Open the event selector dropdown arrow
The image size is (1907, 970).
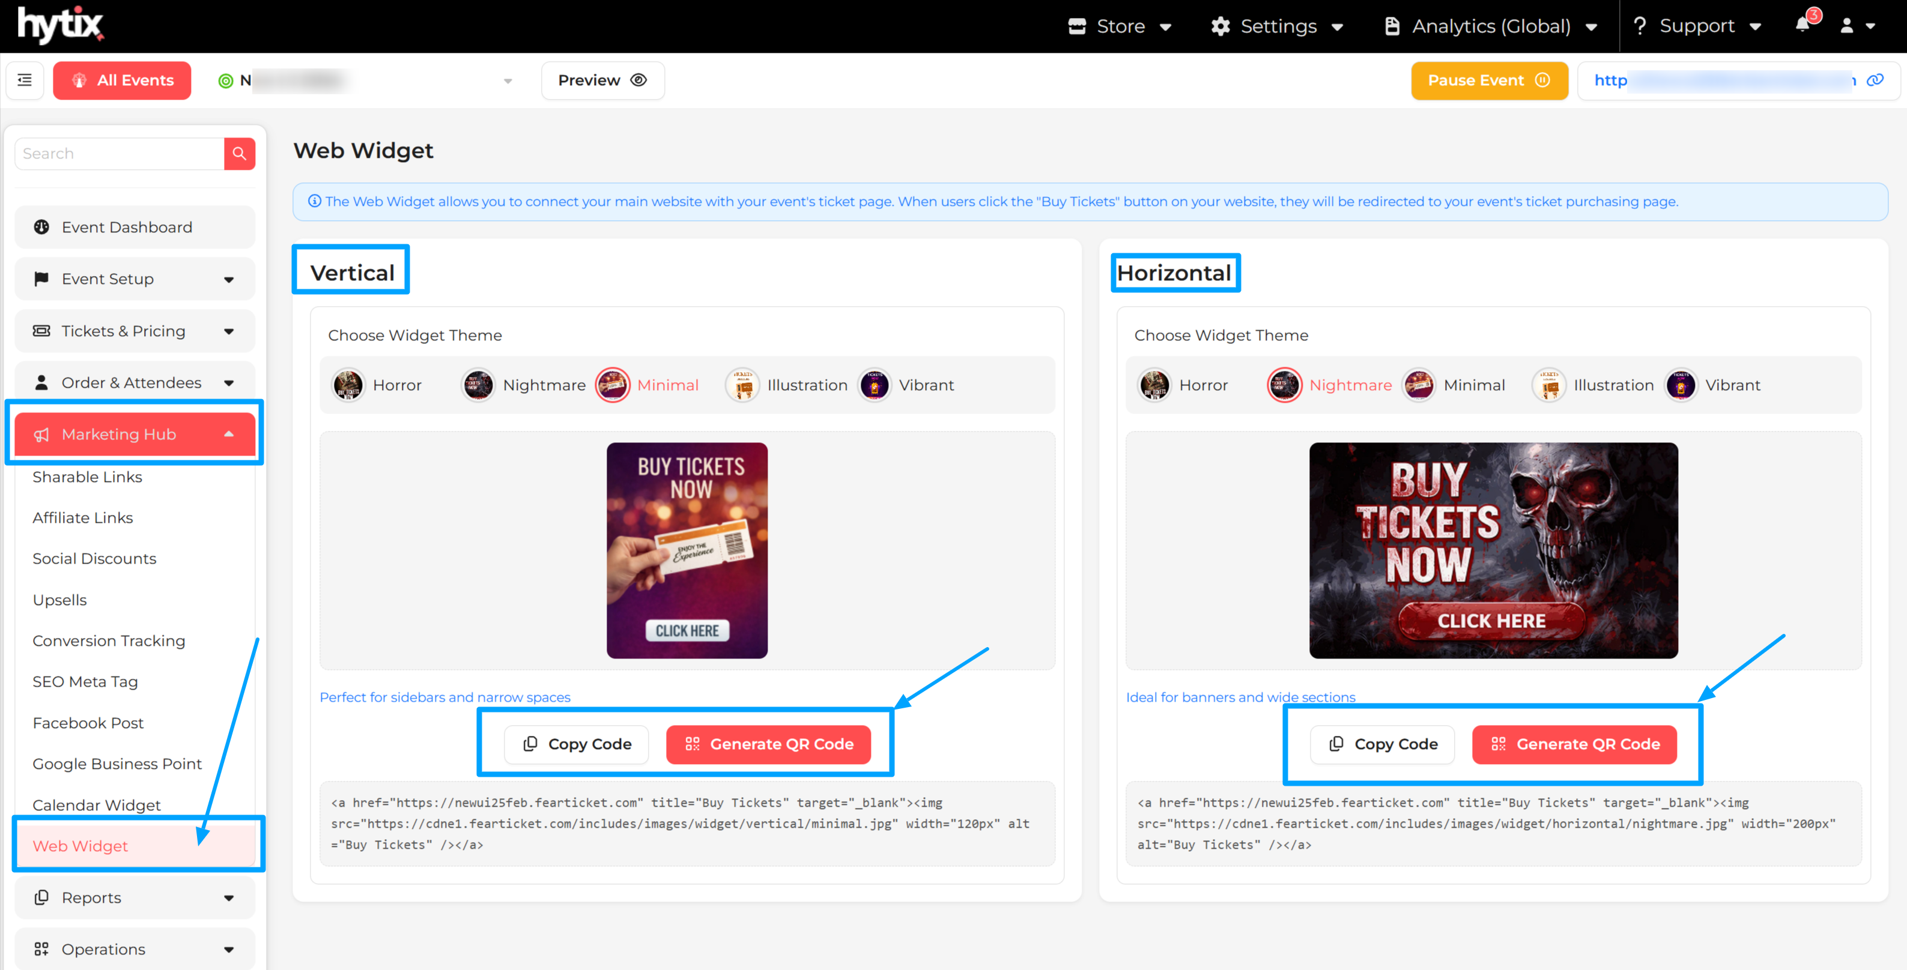[508, 80]
